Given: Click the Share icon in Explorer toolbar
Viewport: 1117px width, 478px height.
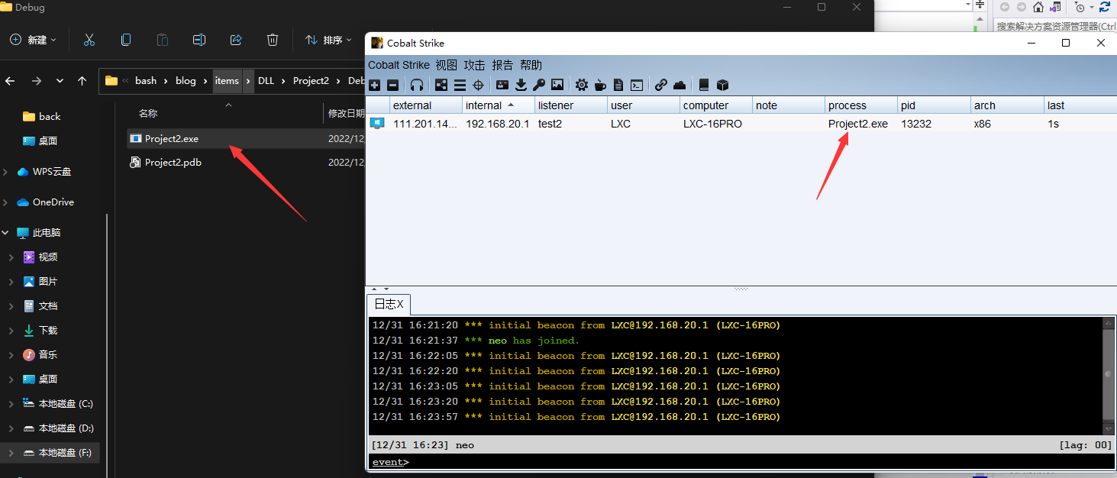Looking at the screenshot, I should 236,40.
